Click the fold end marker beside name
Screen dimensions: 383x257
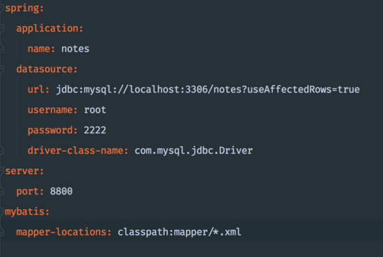coord(1,49)
